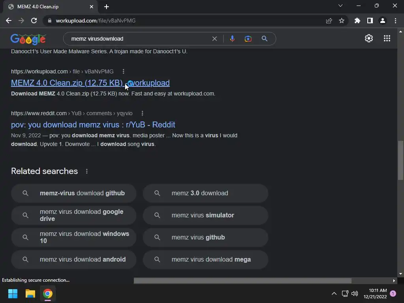Open the volume tray icon
The width and height of the screenshot is (404, 303).
pyautogui.click(x=355, y=294)
